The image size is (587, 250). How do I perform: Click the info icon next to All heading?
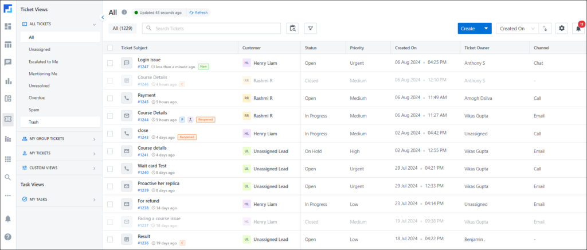coord(124,13)
